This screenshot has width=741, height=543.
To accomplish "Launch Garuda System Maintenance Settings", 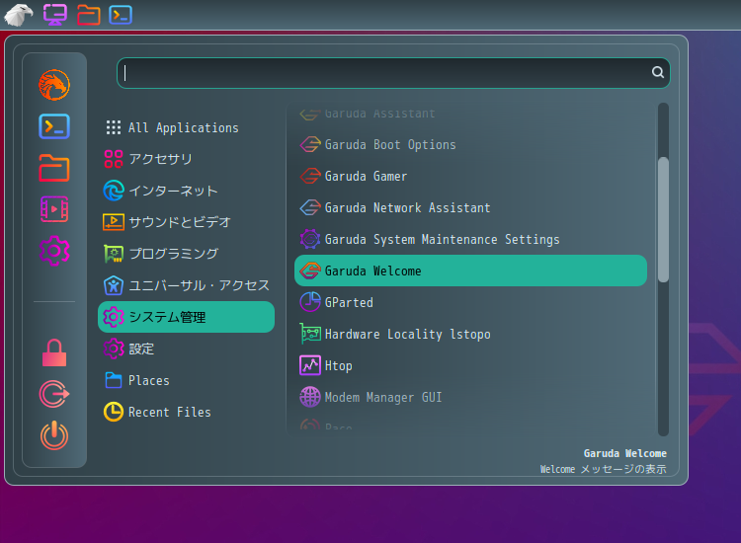I will pyautogui.click(x=470, y=239).
